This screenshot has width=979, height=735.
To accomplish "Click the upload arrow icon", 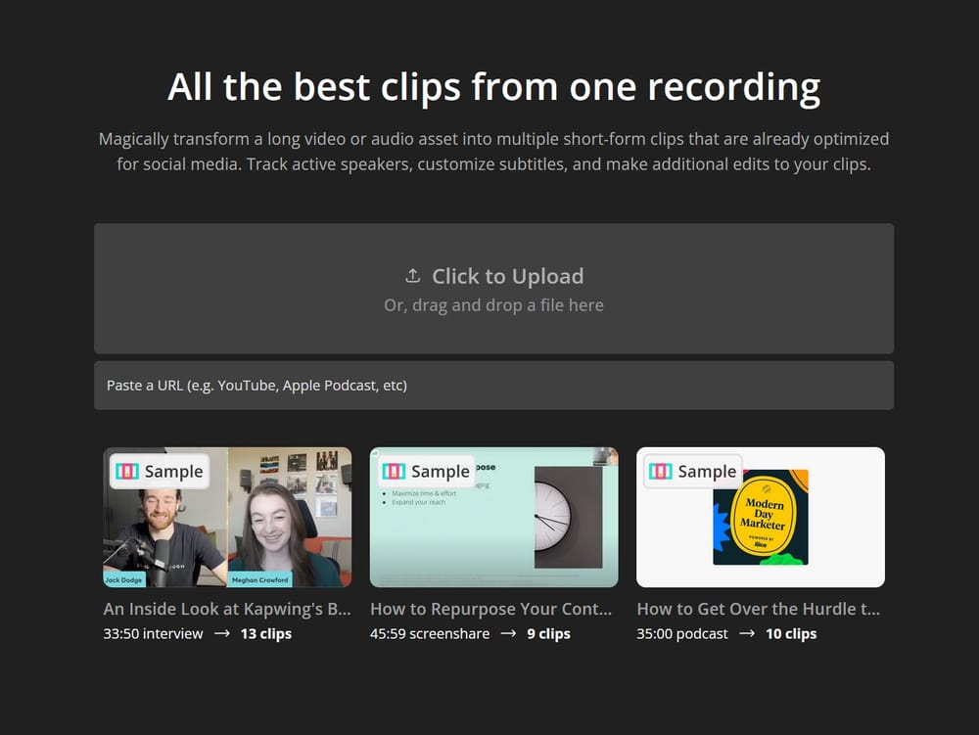I will tap(412, 276).
